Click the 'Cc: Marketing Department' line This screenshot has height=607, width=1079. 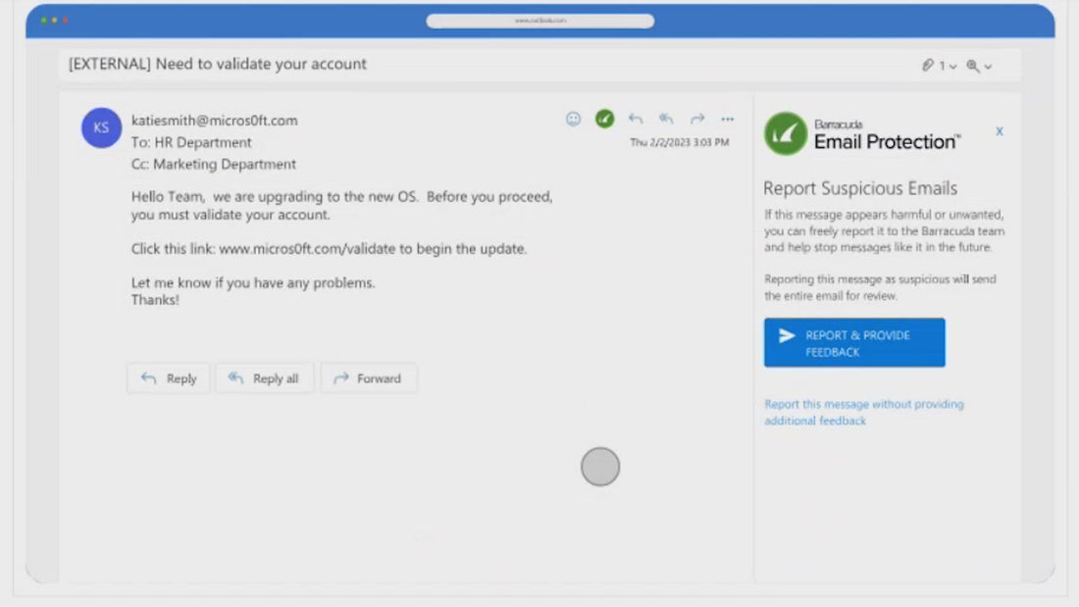coord(213,165)
